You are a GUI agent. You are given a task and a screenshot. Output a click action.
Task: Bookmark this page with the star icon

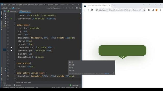(x=144, y=10)
